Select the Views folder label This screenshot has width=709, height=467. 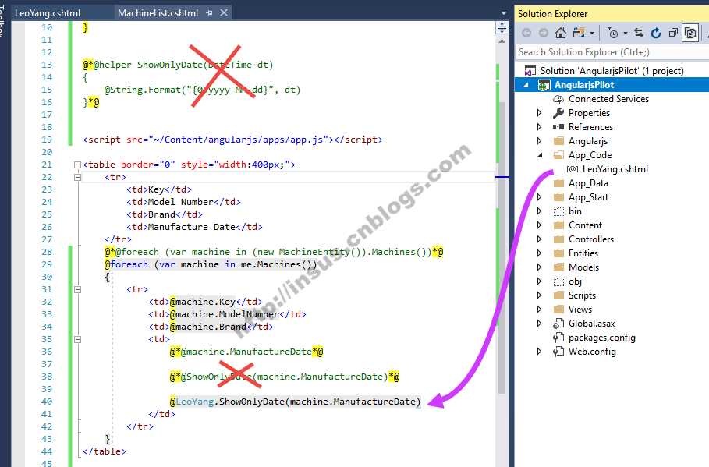(580, 310)
